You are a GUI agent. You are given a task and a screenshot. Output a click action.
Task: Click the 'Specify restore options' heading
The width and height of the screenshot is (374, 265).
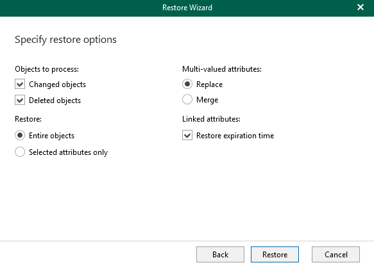pos(65,40)
